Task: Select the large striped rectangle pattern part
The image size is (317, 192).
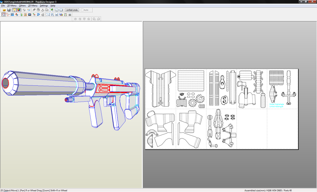Action: click(191, 81)
